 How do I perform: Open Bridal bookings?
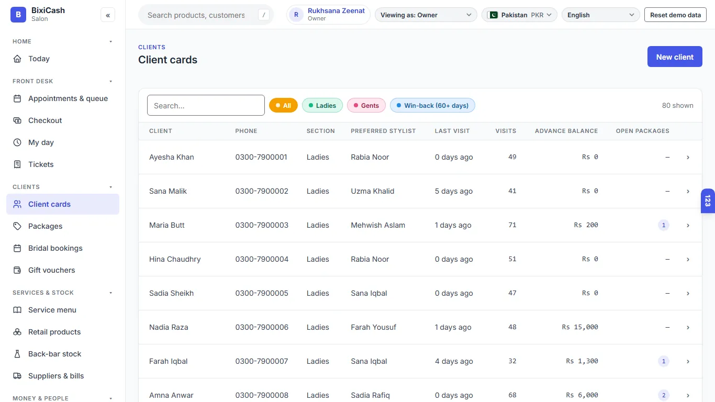pyautogui.click(x=63, y=248)
